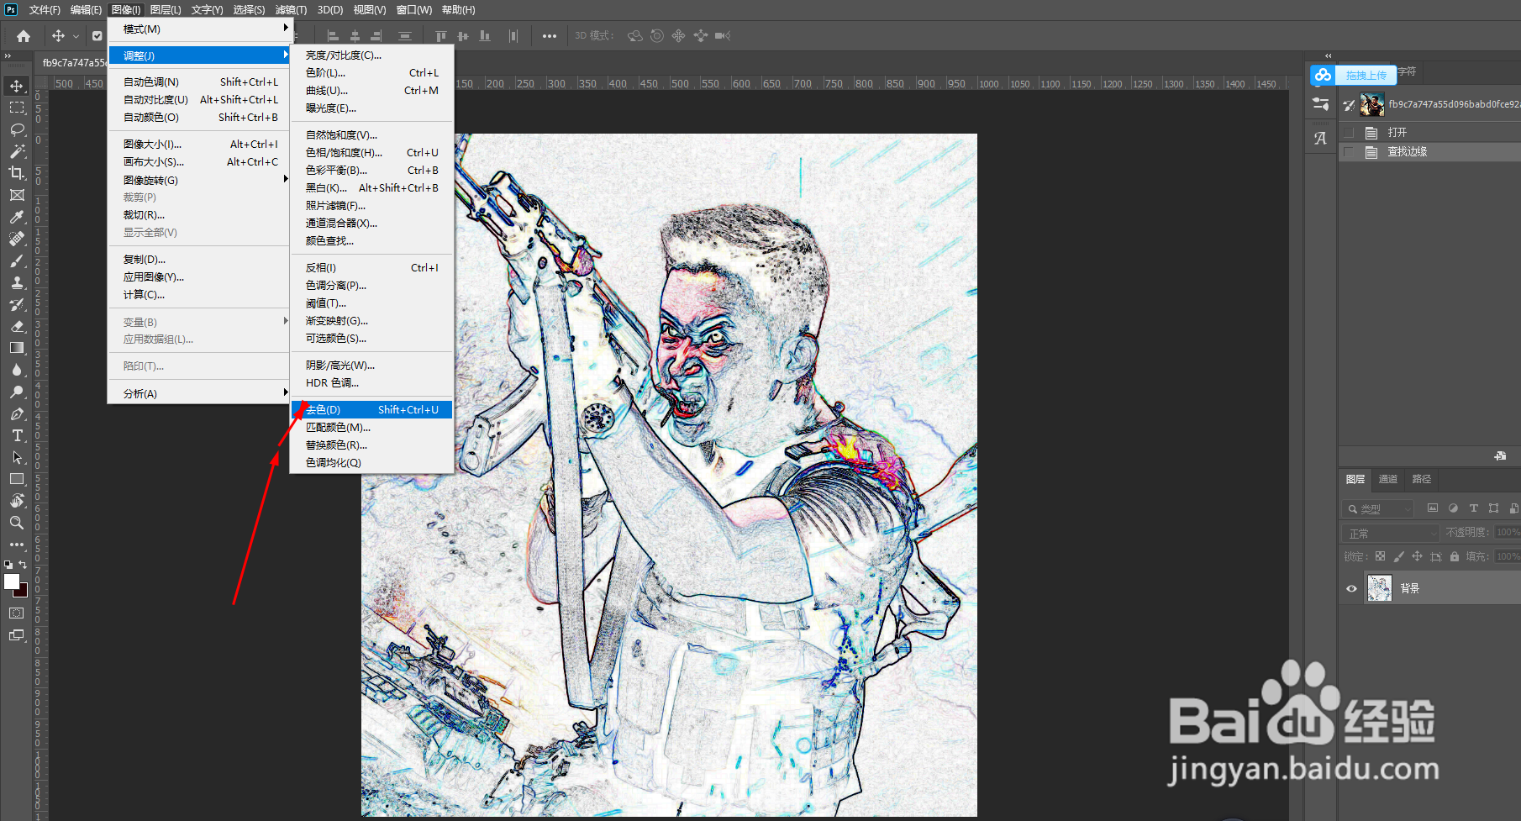Select the Path Selection tool

click(x=17, y=457)
